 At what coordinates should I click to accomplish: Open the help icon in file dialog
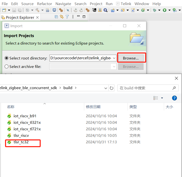[174, 98]
